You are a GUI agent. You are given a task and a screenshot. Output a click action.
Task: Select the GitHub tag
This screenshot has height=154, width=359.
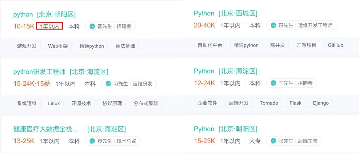(335, 45)
